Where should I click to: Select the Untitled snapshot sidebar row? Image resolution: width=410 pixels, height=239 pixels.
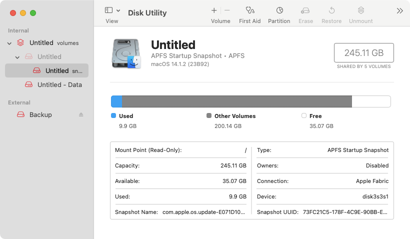(46, 70)
